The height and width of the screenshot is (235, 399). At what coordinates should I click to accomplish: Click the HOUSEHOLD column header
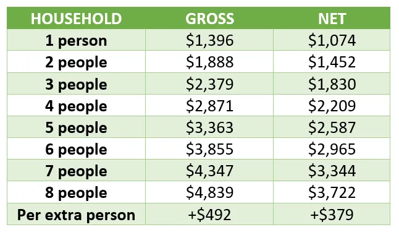click(x=76, y=19)
